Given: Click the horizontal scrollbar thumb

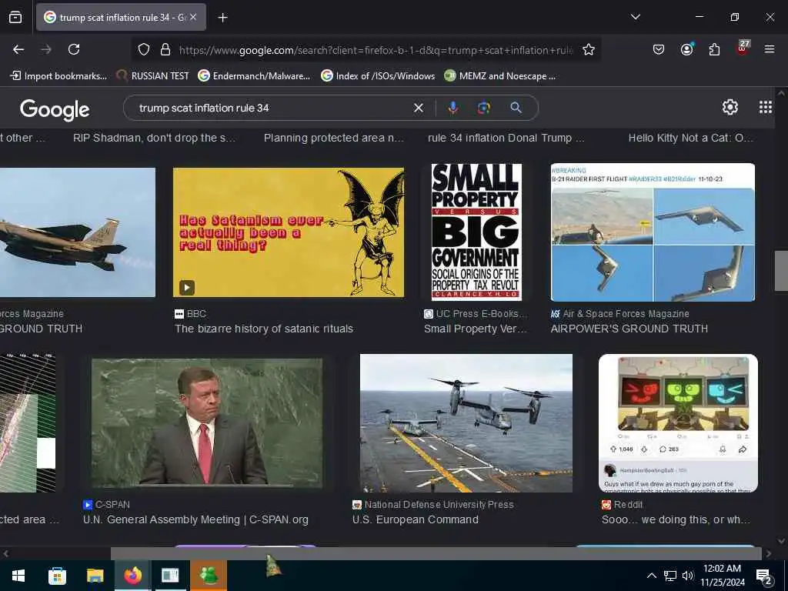Looking at the screenshot, I should 436,553.
